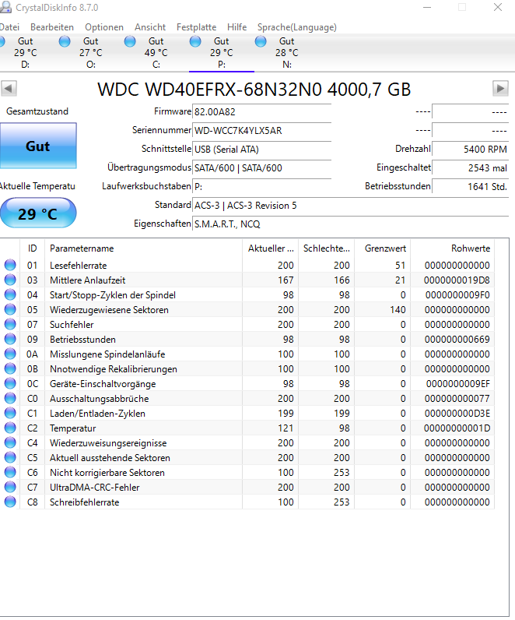Click status orb for UltraDMA-CRC-Fehler row
The image size is (515, 620).
[x=10, y=487]
